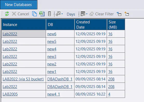Open the Columns selector icon
The image size is (144, 102).
[x=50, y=14]
